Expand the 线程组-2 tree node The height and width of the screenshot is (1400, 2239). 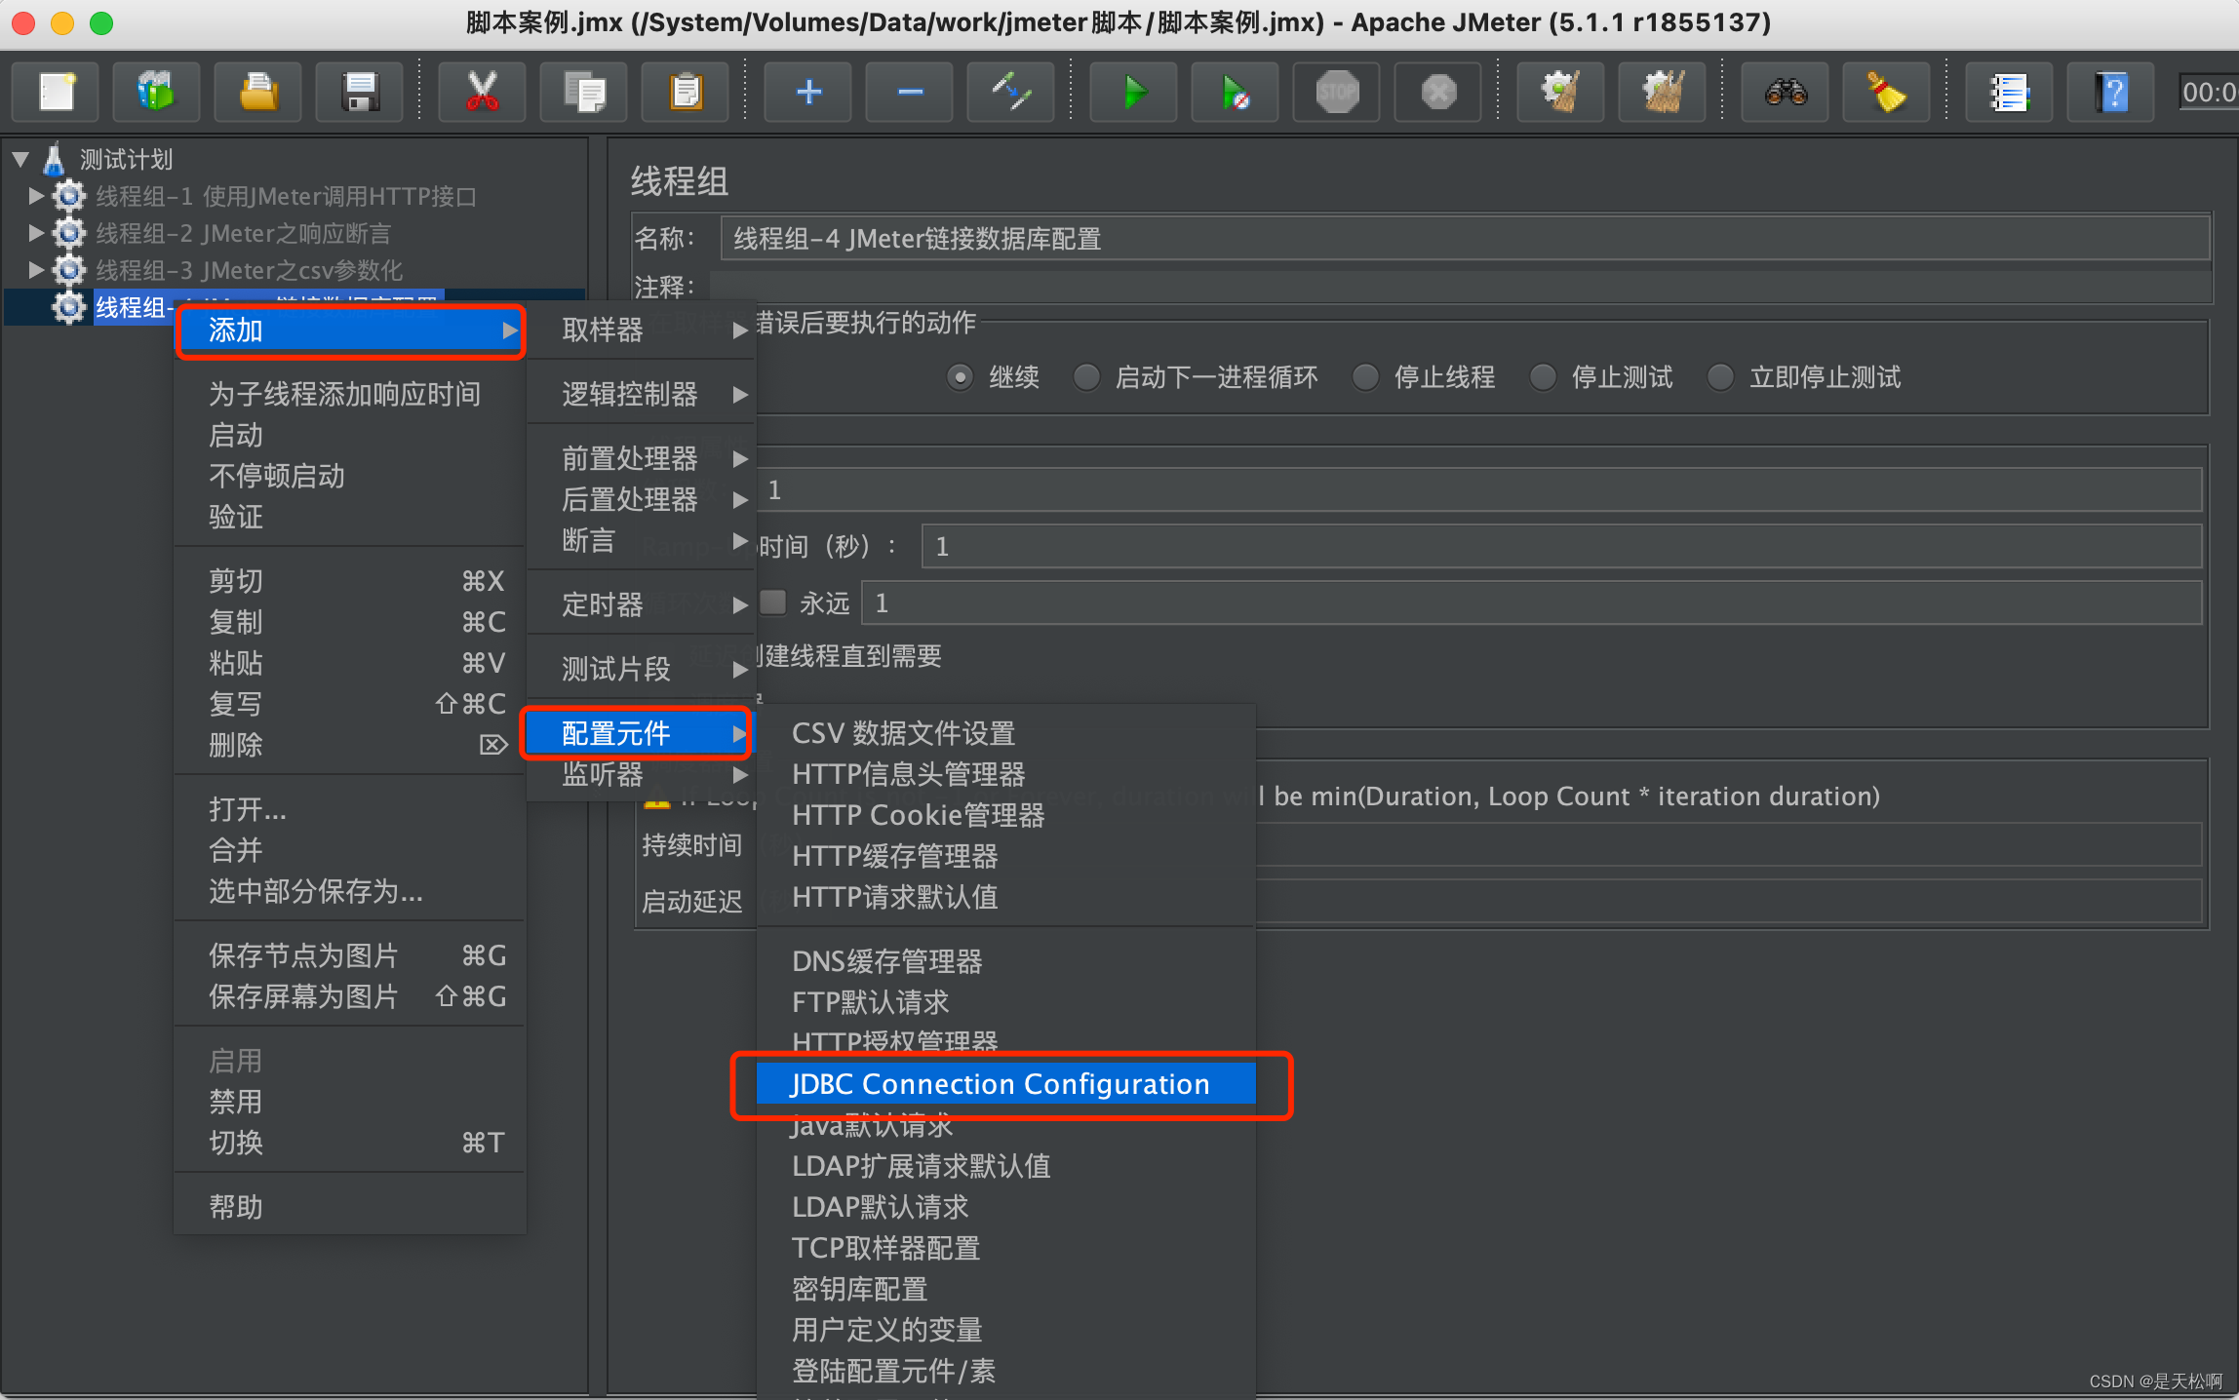coord(36,233)
